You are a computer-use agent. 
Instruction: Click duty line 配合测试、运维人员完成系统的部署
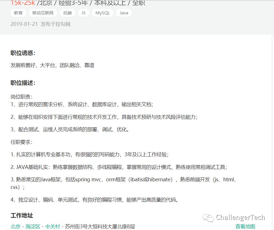70,129
